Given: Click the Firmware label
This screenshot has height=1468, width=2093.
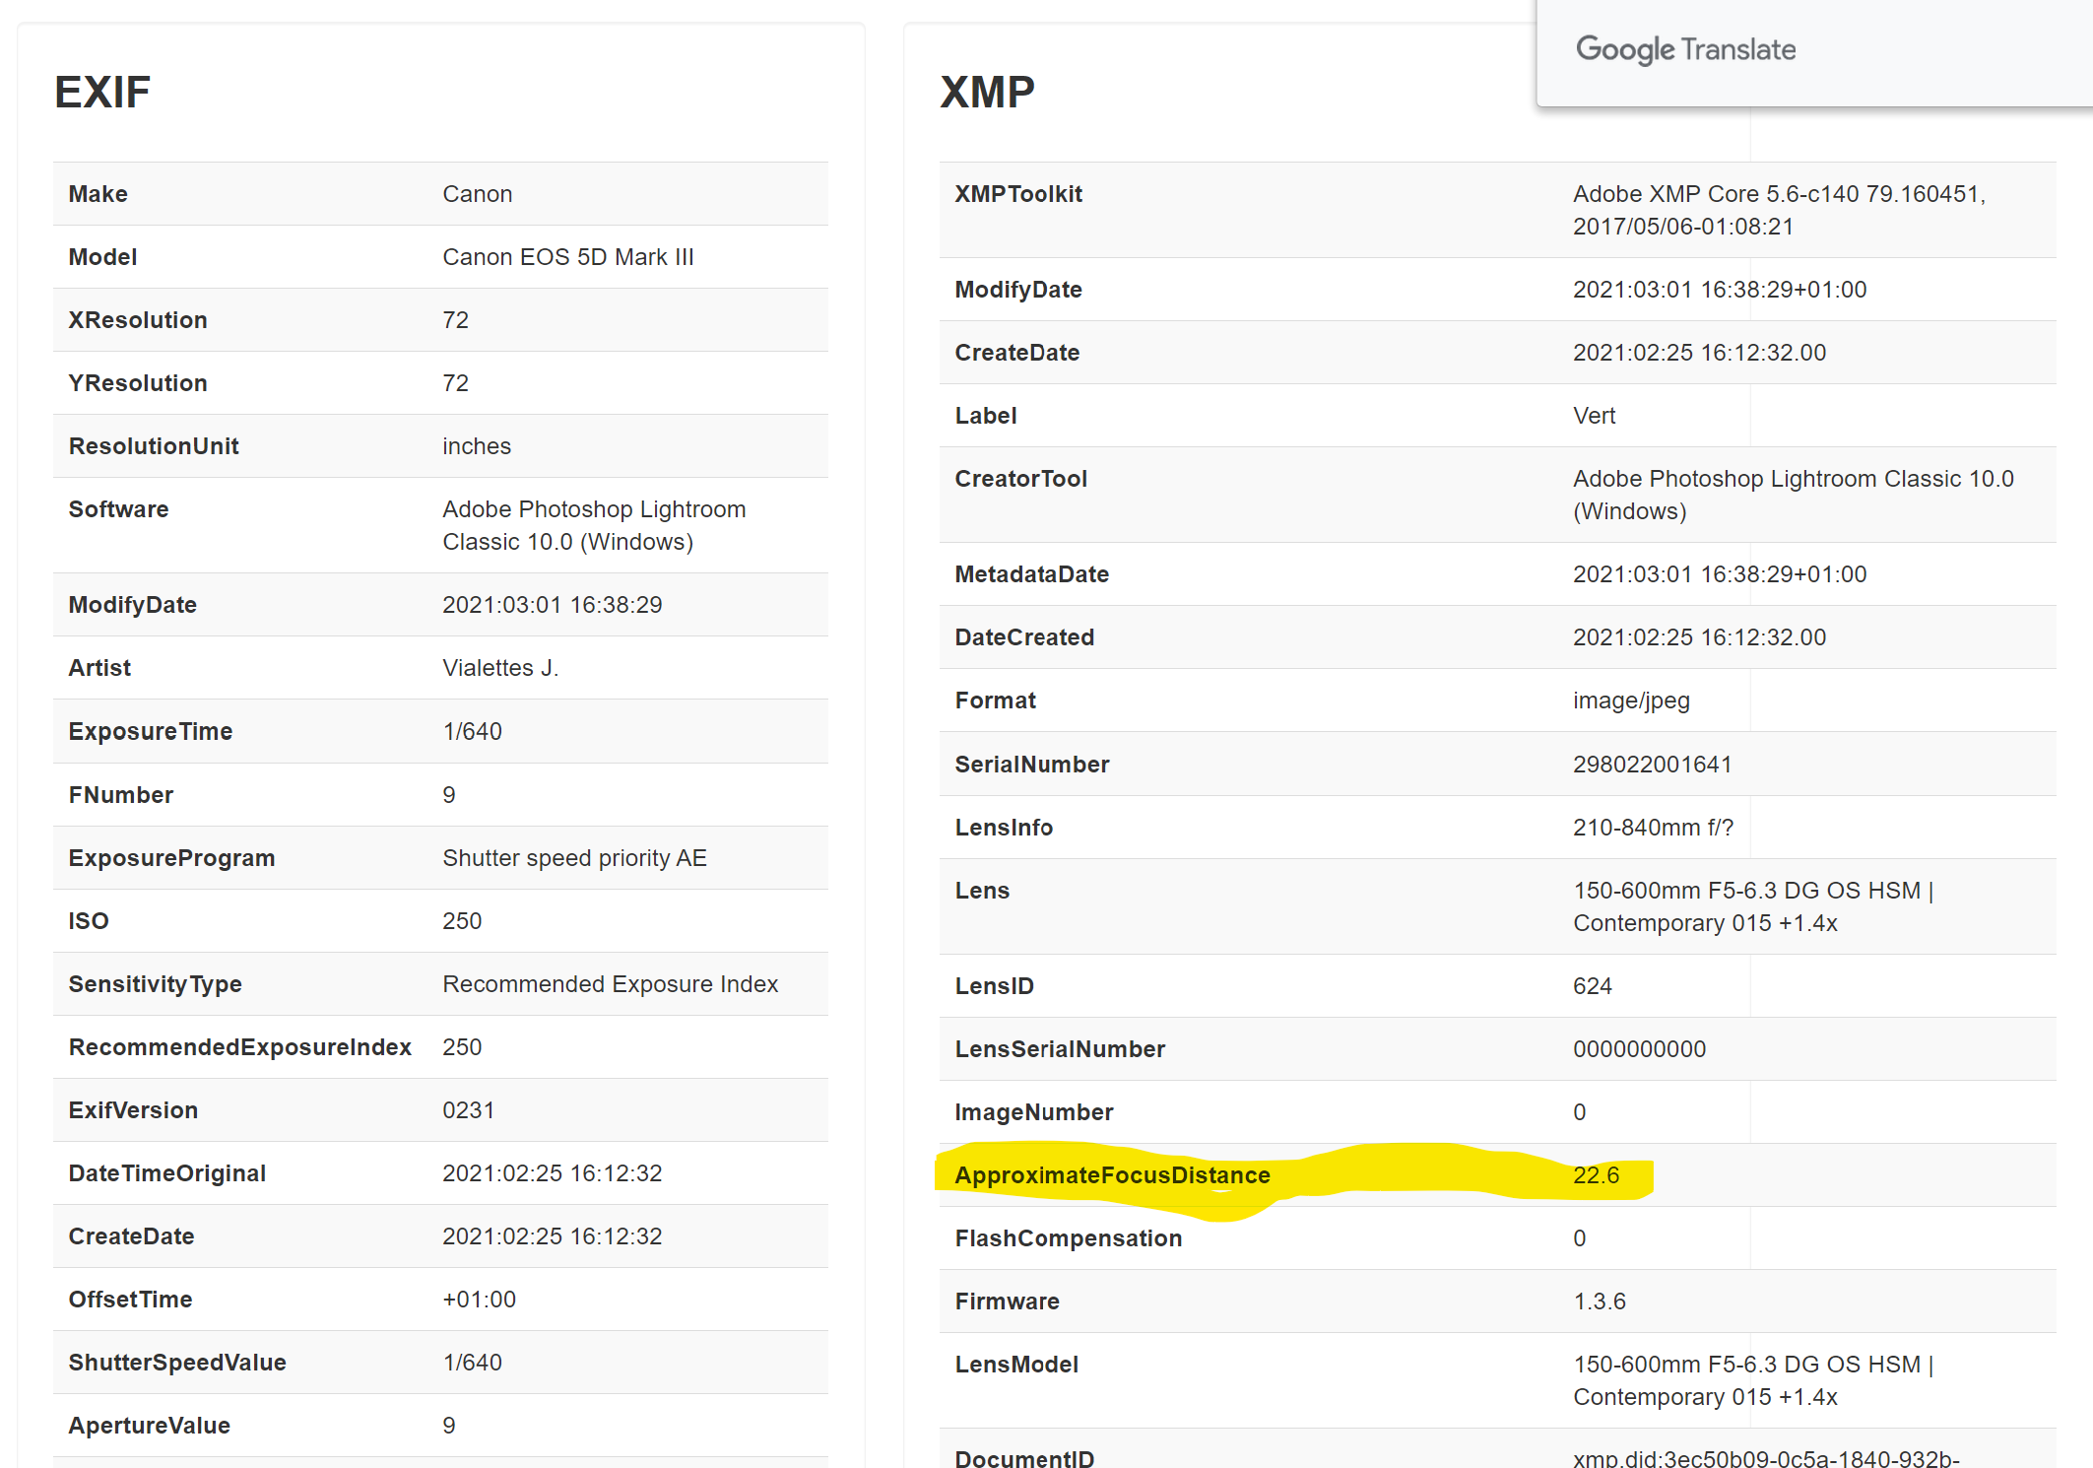Looking at the screenshot, I should [x=1008, y=1301].
